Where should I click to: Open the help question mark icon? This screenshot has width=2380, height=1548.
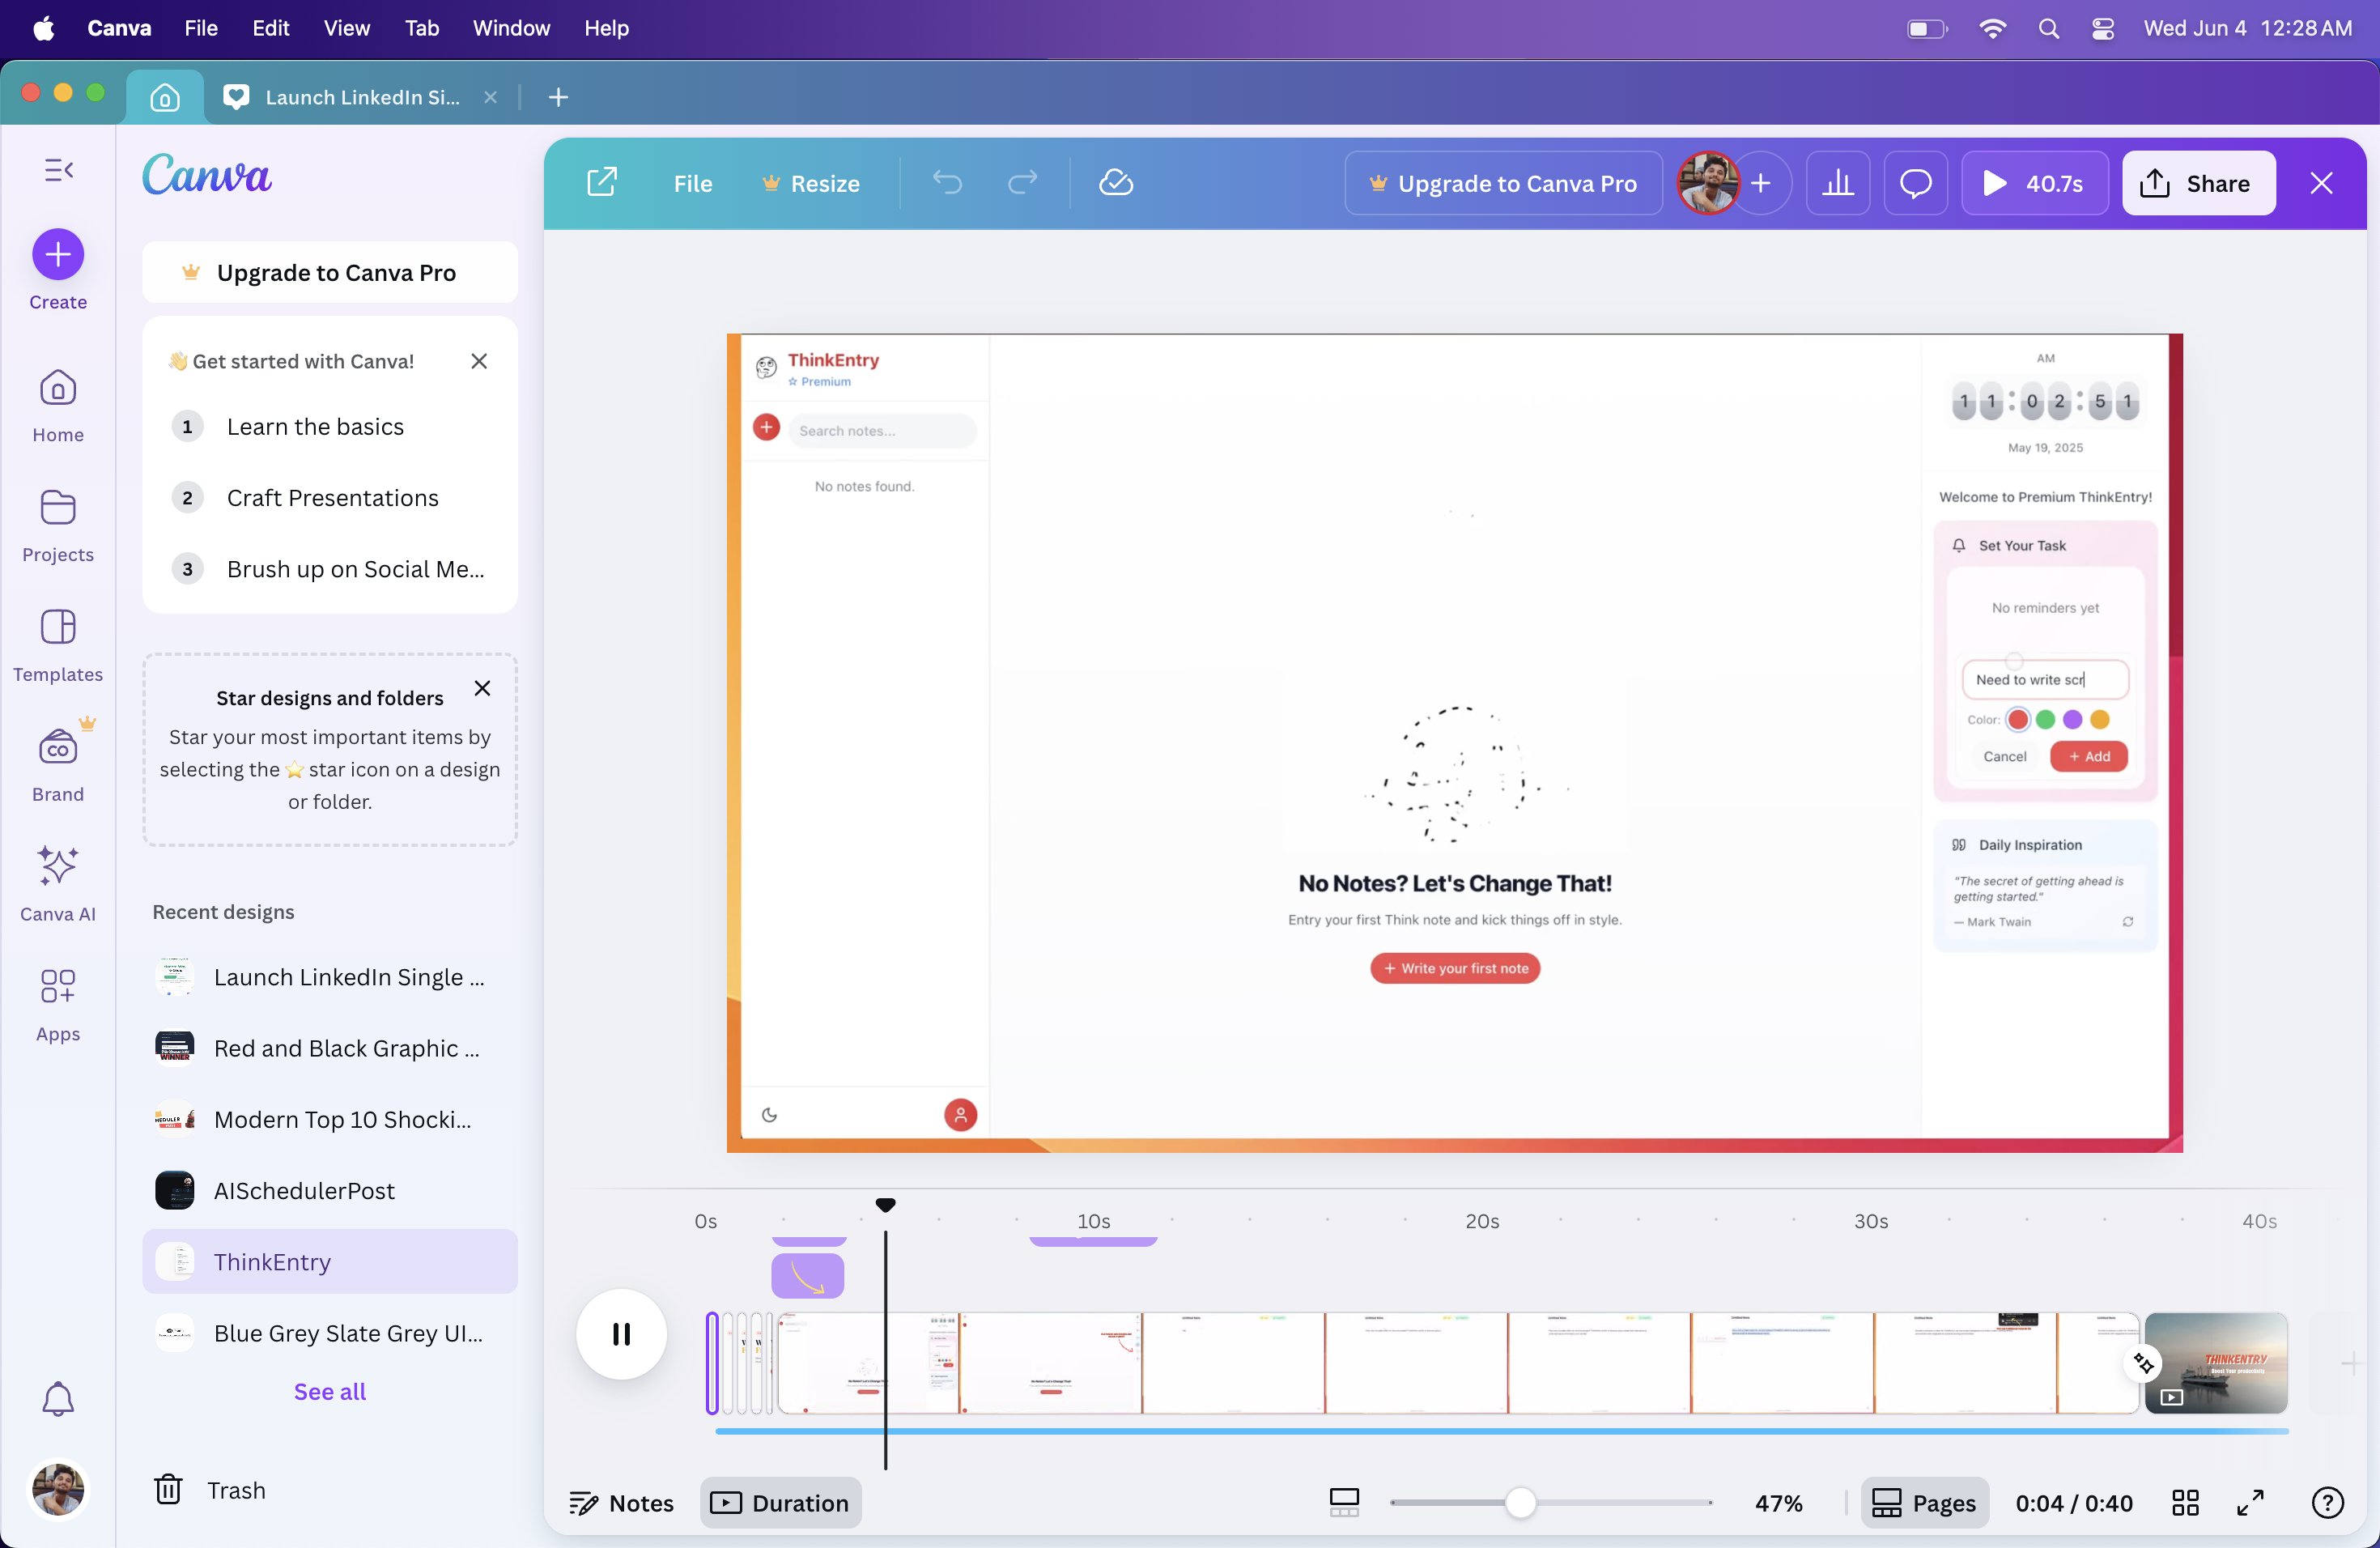tap(2327, 1503)
